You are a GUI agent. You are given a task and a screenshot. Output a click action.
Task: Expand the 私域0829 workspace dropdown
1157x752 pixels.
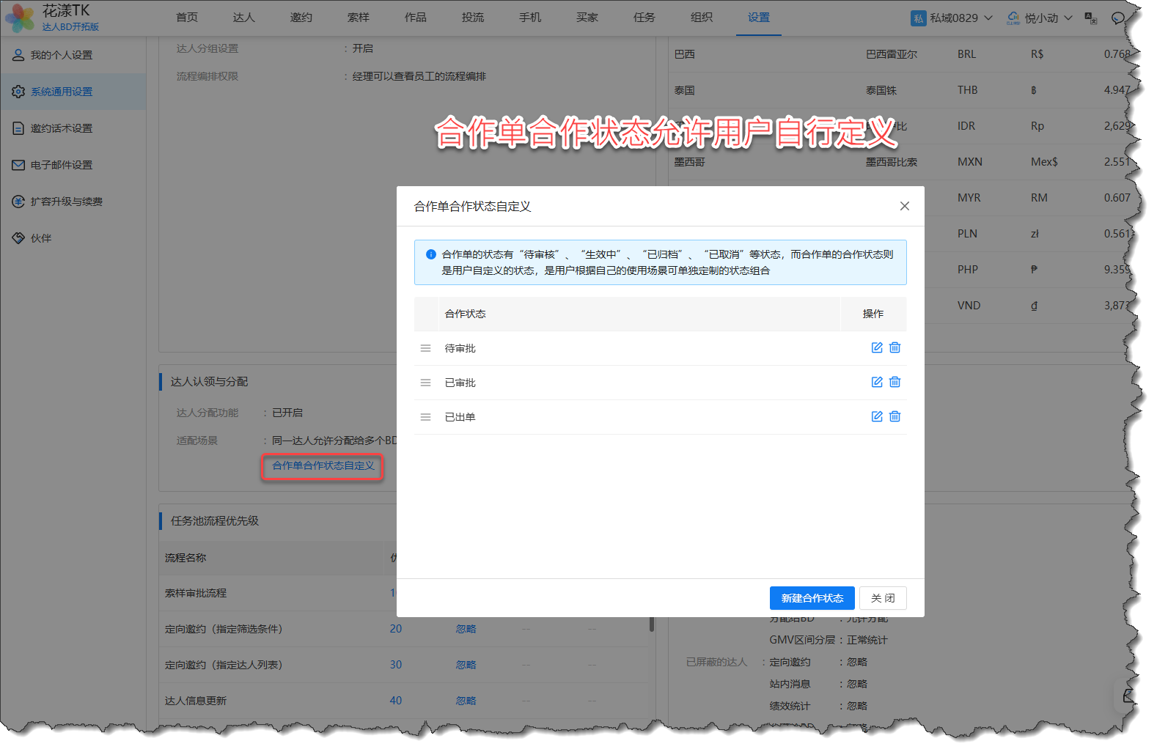click(x=952, y=18)
